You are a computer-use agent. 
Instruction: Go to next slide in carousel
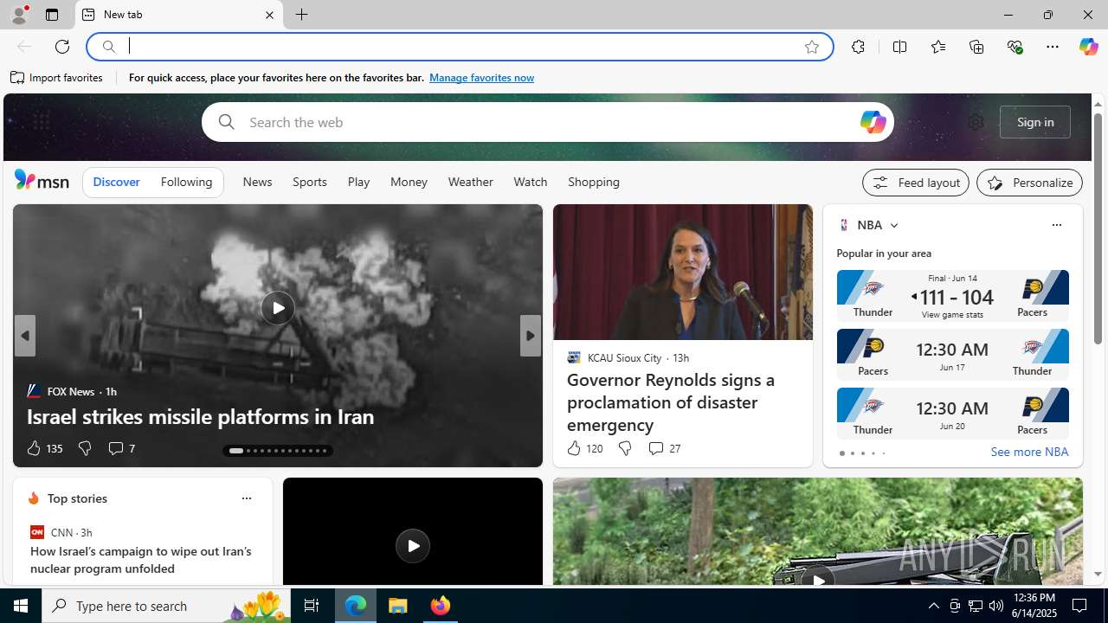tap(530, 336)
